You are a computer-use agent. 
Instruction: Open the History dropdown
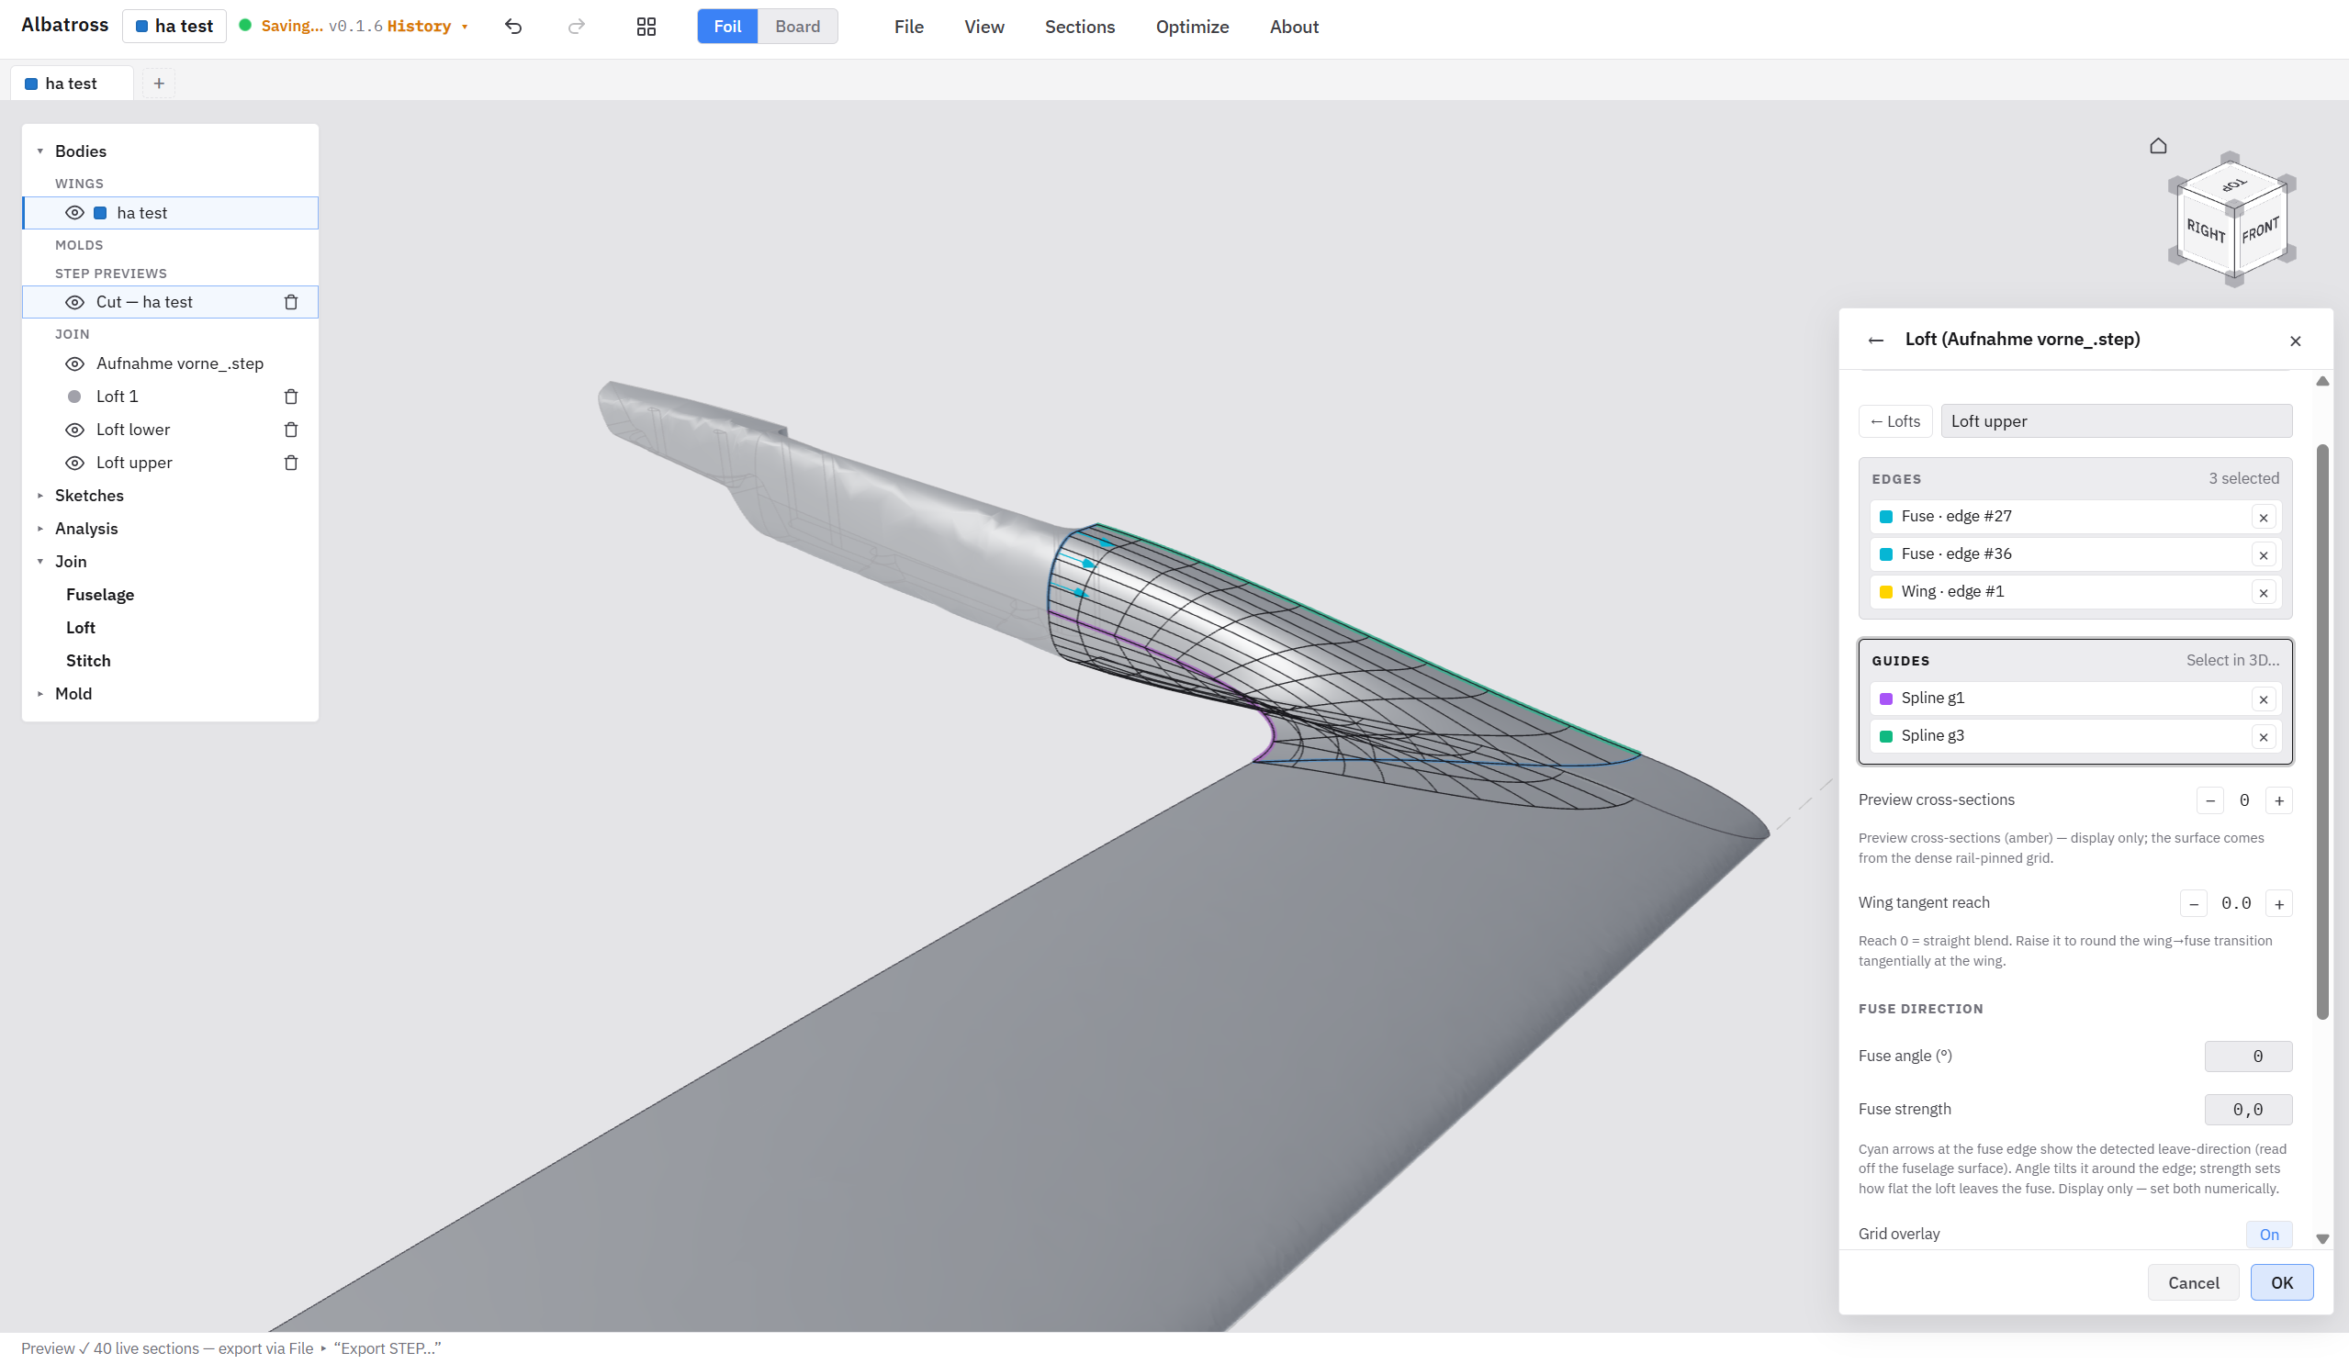point(427,26)
